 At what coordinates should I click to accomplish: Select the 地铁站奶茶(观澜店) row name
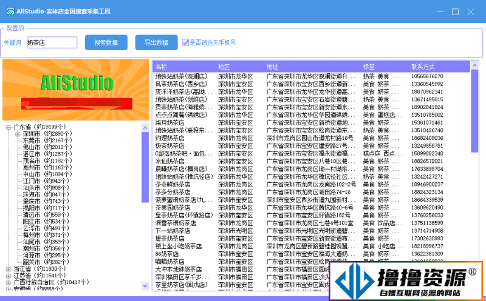point(181,76)
